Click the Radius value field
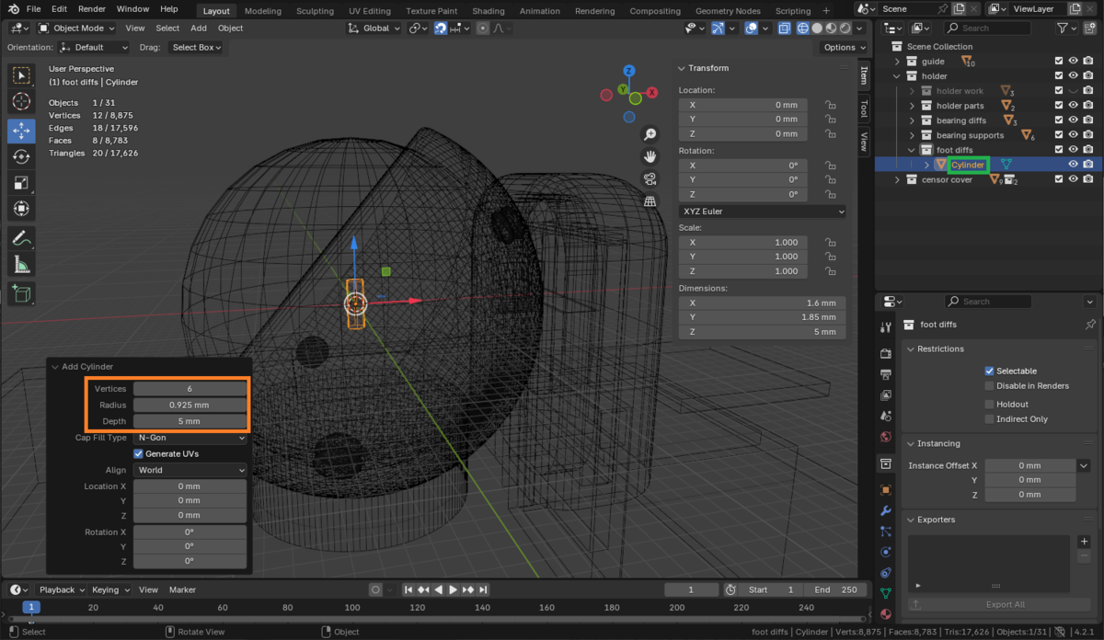Viewport: 1104px width, 640px height. coord(190,405)
